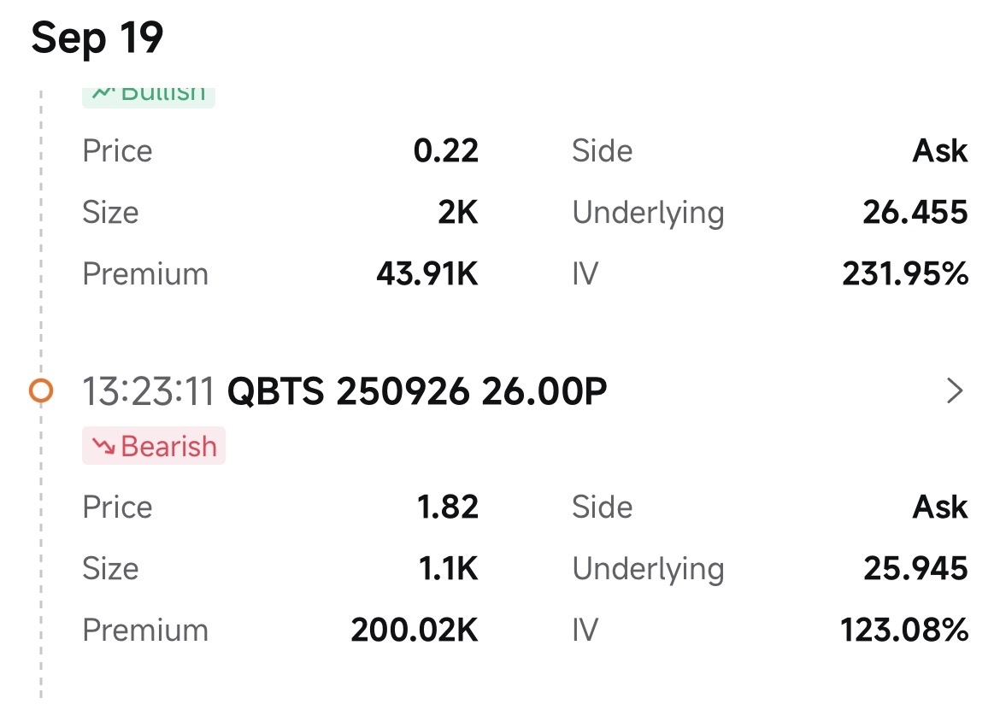Select the orange timeline circle marker

click(40, 391)
